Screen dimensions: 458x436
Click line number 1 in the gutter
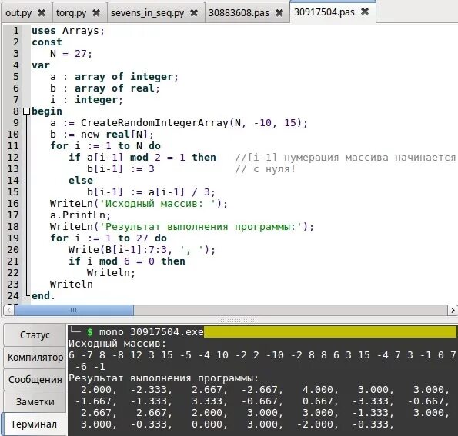pos(15,31)
